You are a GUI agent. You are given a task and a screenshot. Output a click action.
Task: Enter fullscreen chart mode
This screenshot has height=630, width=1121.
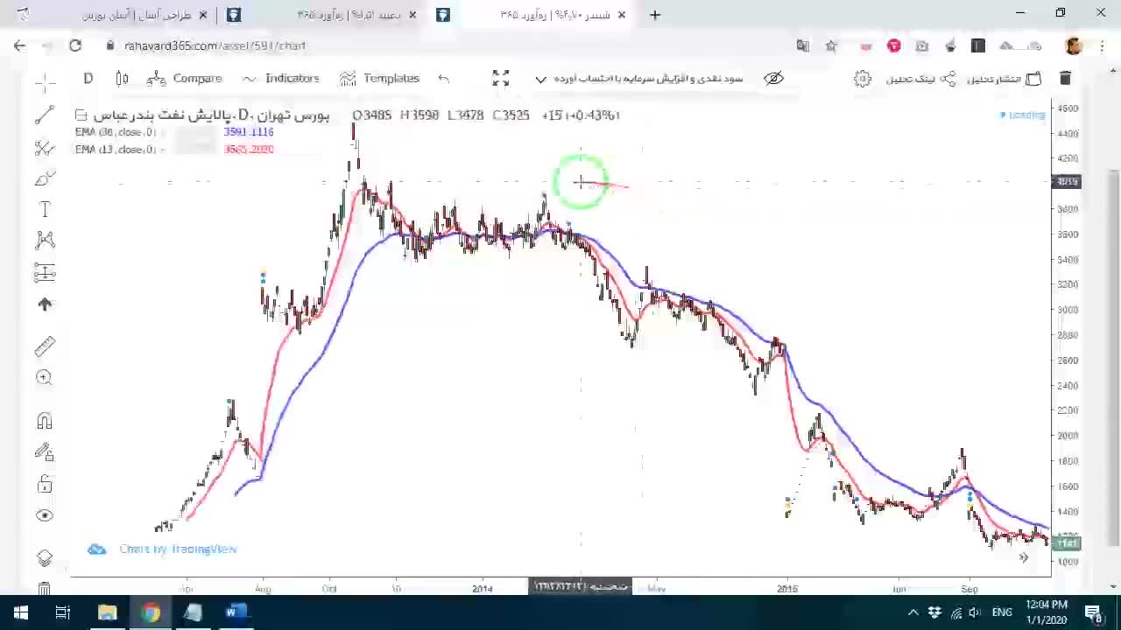pyautogui.click(x=500, y=79)
